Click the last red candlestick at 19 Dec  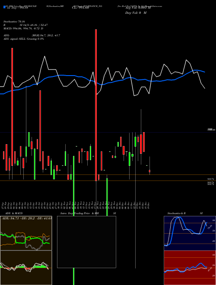(x=149, y=171)
